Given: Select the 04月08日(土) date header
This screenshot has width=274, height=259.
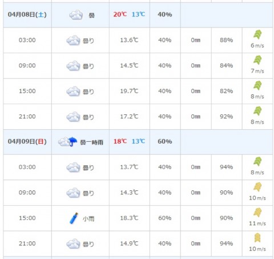Looking at the screenshot, I should (x=27, y=14).
